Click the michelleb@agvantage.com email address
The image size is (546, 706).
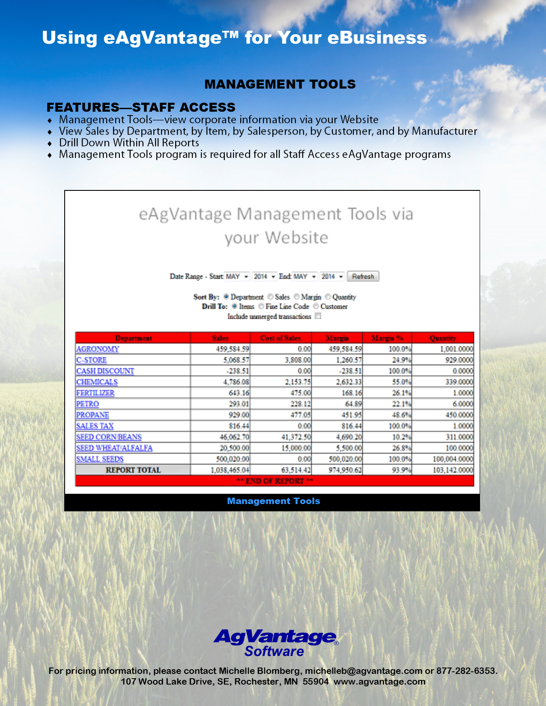pos(364,671)
